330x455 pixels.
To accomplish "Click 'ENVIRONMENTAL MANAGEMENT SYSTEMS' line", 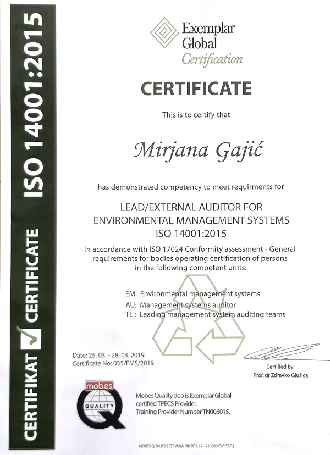I will click(x=191, y=220).
